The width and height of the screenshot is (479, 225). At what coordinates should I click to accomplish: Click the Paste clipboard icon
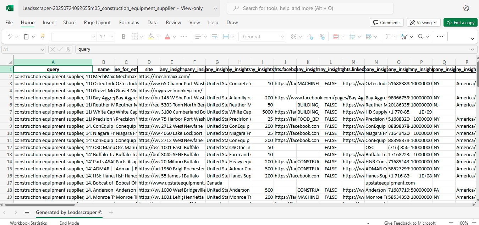(x=26, y=37)
